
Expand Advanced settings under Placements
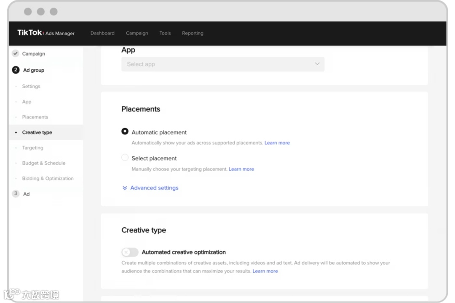[x=154, y=188]
